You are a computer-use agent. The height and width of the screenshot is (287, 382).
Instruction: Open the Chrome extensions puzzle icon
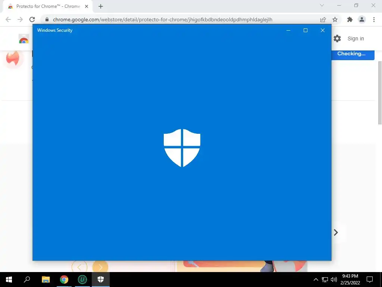pos(350,19)
